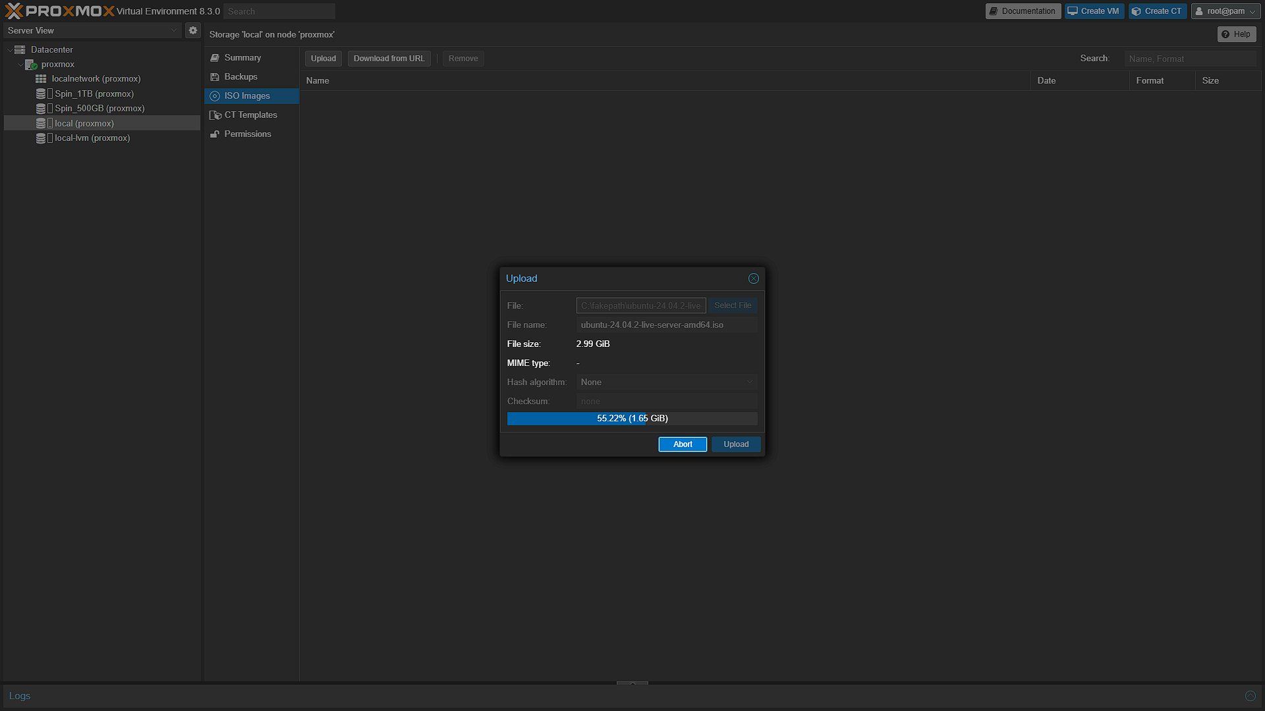Viewport: 1265px width, 711px height.
Task: Select local (proxmox) storage in tree
Action: tap(102, 123)
